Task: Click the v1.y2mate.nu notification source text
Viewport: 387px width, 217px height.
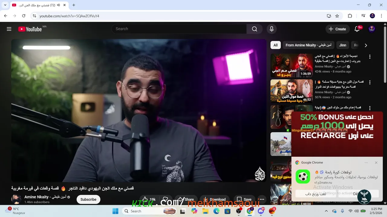Action: point(323,183)
